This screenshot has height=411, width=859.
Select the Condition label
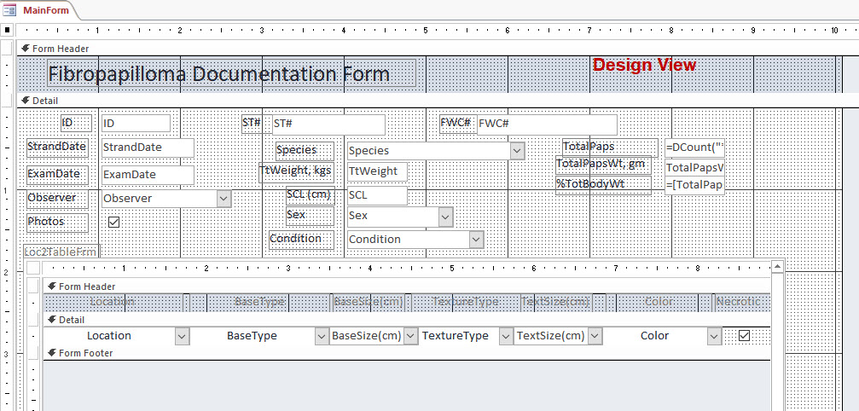point(301,239)
